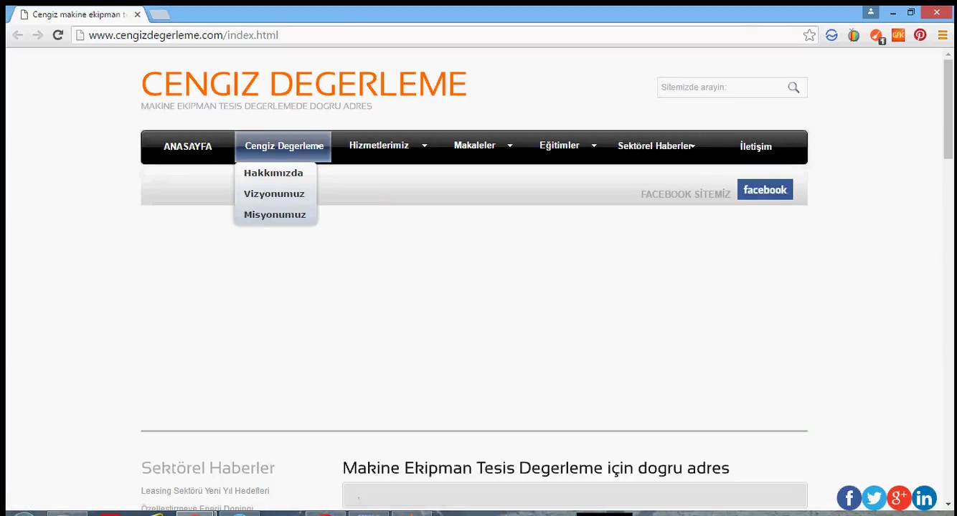
Task: Click the Twitter share icon
Action: point(874,497)
